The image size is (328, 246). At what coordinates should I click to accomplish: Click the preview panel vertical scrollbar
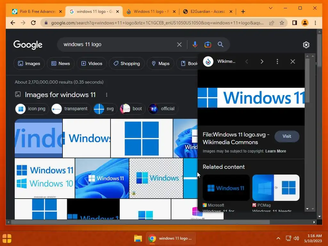(x=307, y=80)
